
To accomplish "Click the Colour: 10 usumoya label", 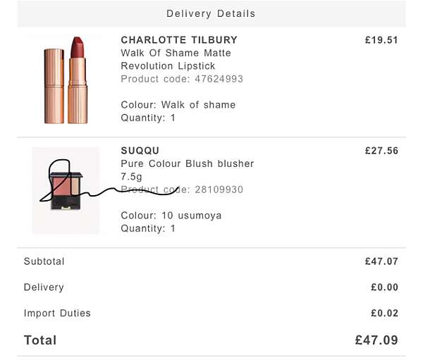I will [171, 216].
